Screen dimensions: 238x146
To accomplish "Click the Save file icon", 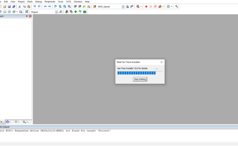I will click(9, 6).
